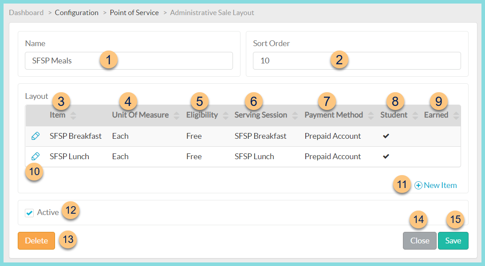485x266 pixels.
Task: Click the Student checkmark in the SFSP Lunch row
Action: pyautogui.click(x=386, y=156)
